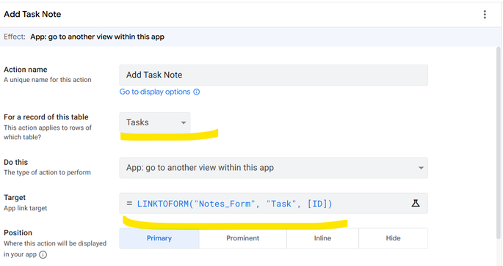
Task: Click the info icon beside display options
Action: 196,92
